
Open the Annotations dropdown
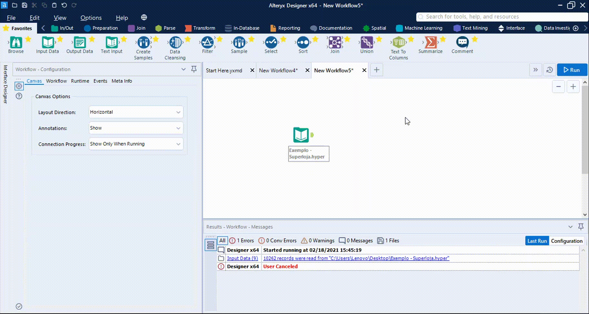click(136, 128)
